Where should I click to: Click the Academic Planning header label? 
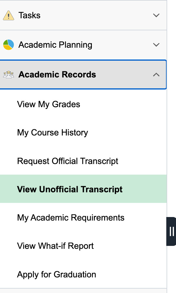pyautogui.click(x=55, y=45)
